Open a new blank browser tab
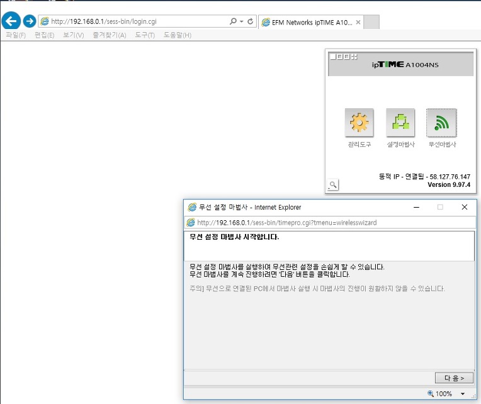The height and width of the screenshot is (404, 481). (x=371, y=22)
